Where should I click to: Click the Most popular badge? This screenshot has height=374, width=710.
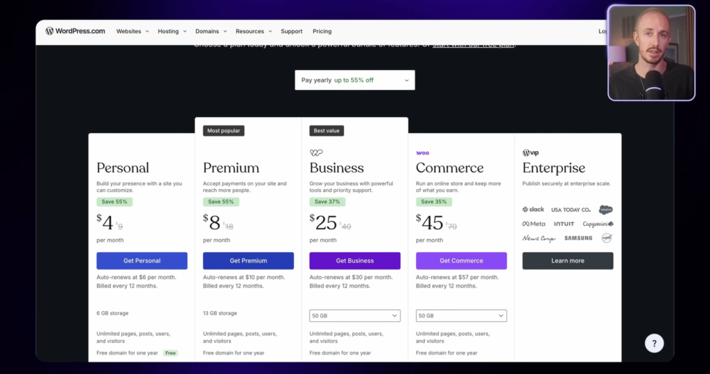[x=224, y=131]
